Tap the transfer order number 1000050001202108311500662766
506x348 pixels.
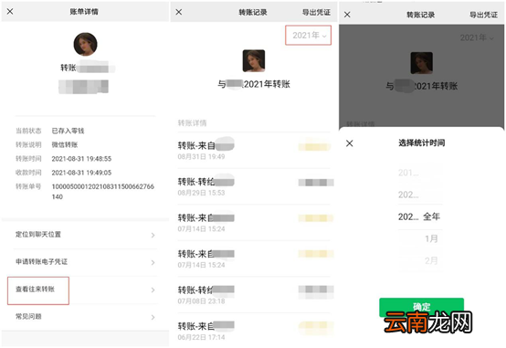pos(102,192)
